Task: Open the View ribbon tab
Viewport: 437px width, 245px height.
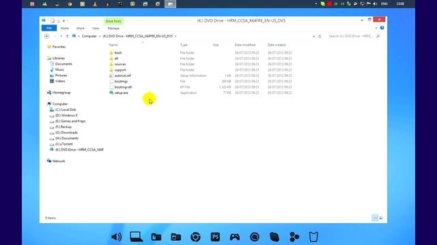Action: coord(96,29)
